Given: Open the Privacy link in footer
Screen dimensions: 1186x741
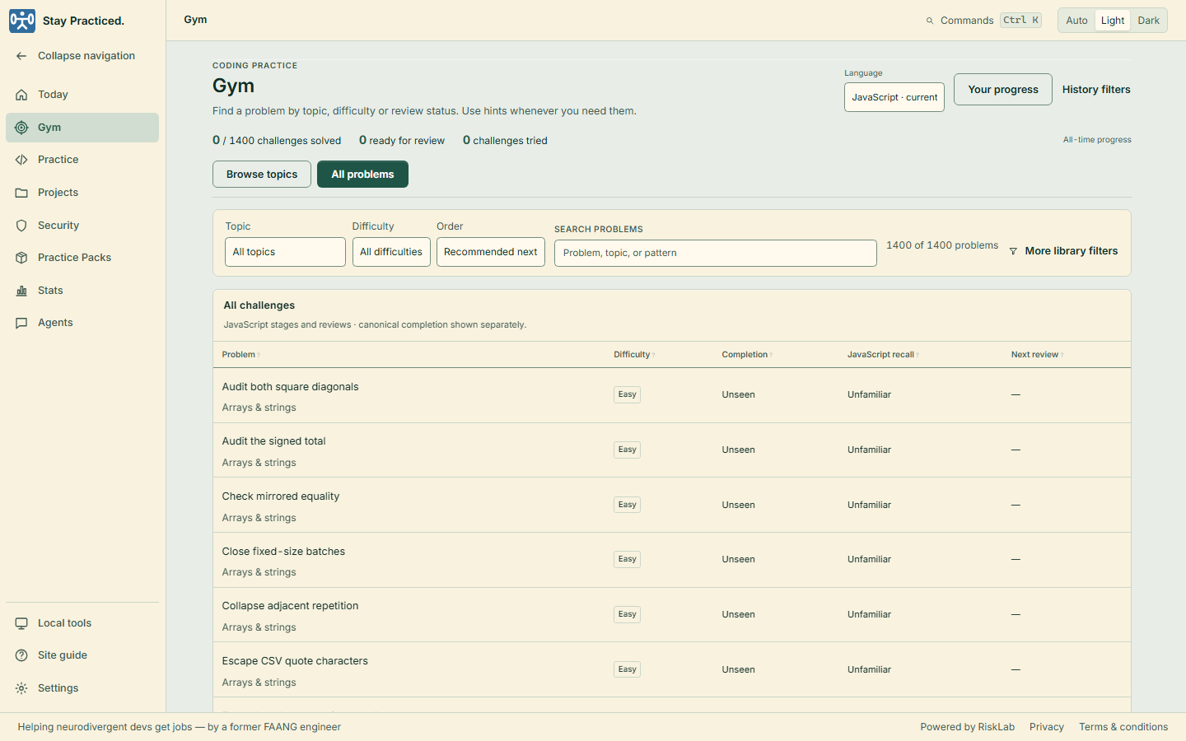Looking at the screenshot, I should (1047, 727).
